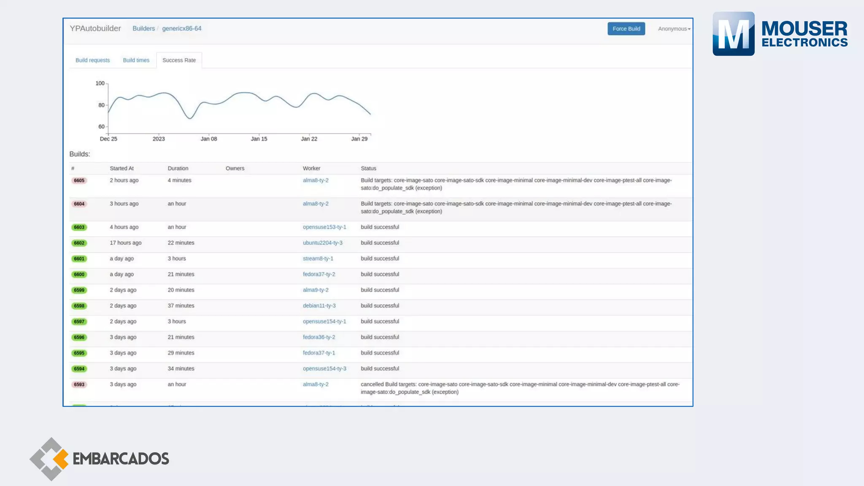Open cancelled build badge 6593
Viewport: 864px width, 486px height.
click(x=79, y=385)
